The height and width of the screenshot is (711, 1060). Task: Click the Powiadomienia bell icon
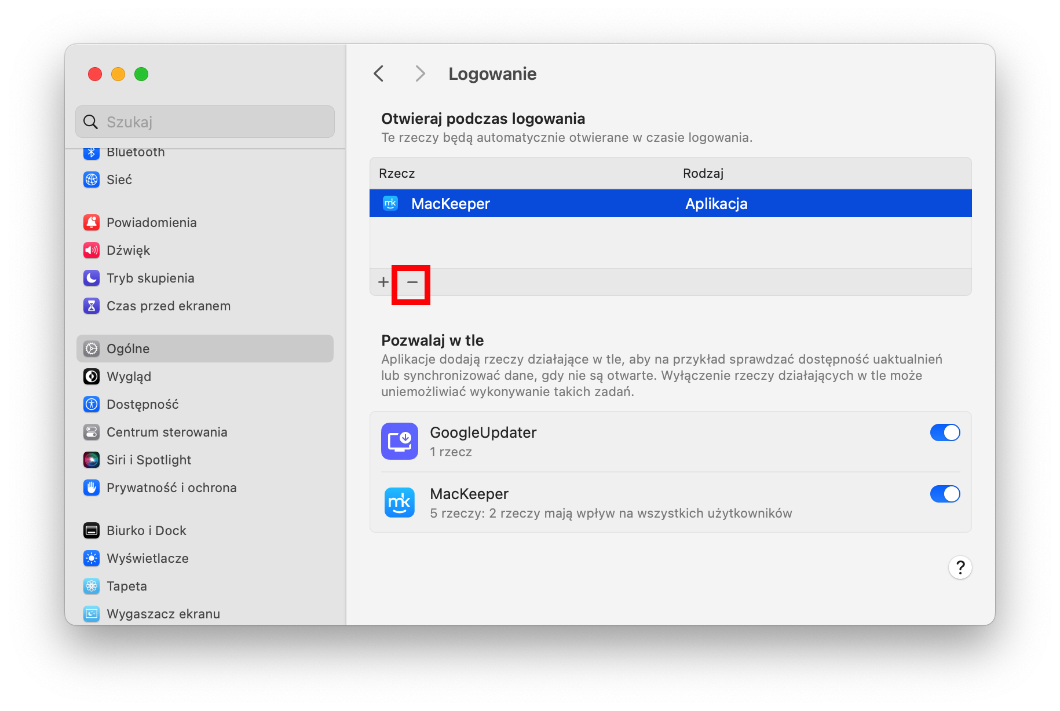click(92, 222)
